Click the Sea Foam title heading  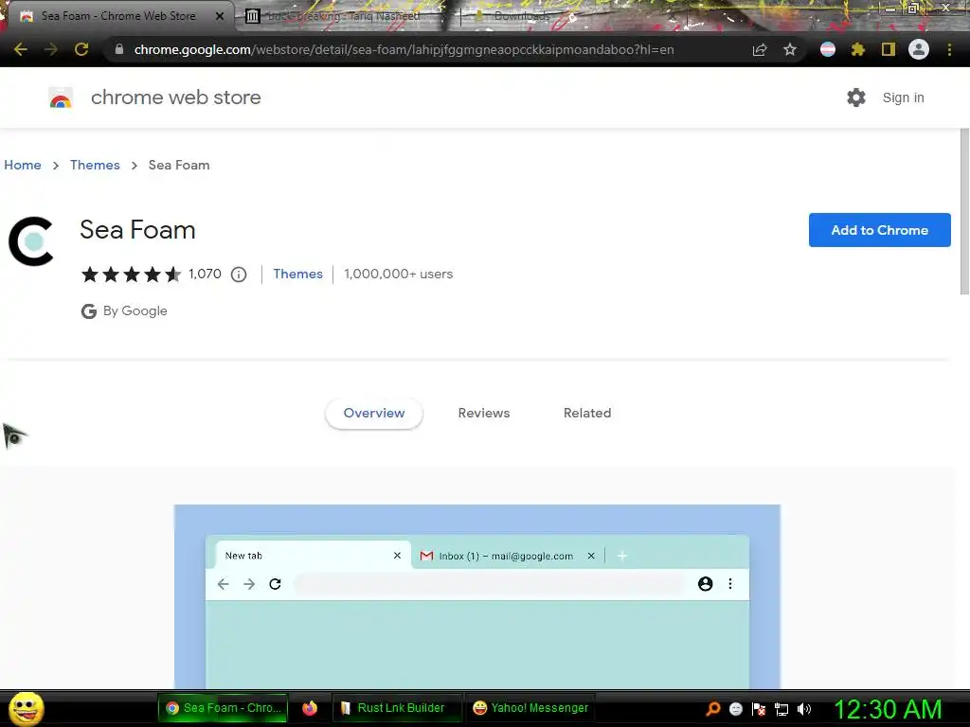pyautogui.click(x=137, y=230)
